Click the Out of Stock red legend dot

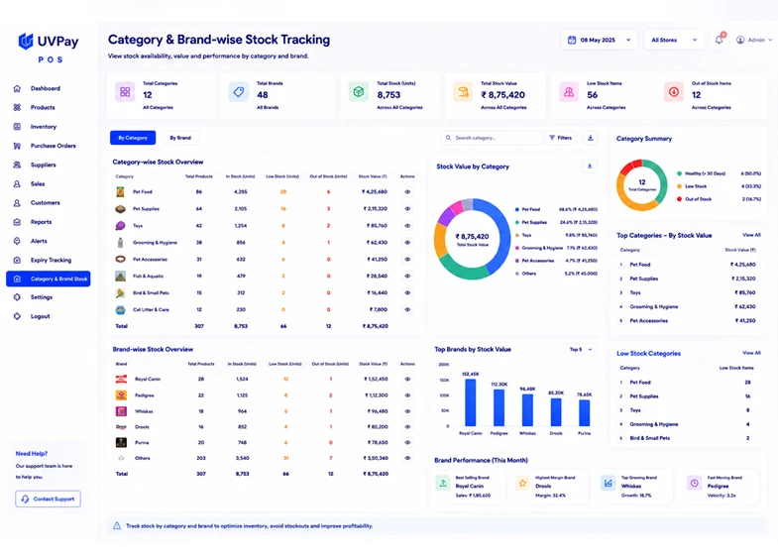679,199
